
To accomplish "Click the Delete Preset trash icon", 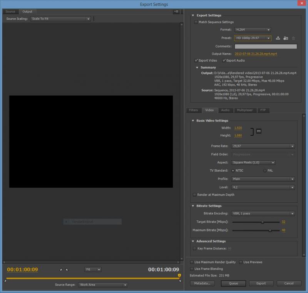I will pyautogui.click(x=293, y=38).
